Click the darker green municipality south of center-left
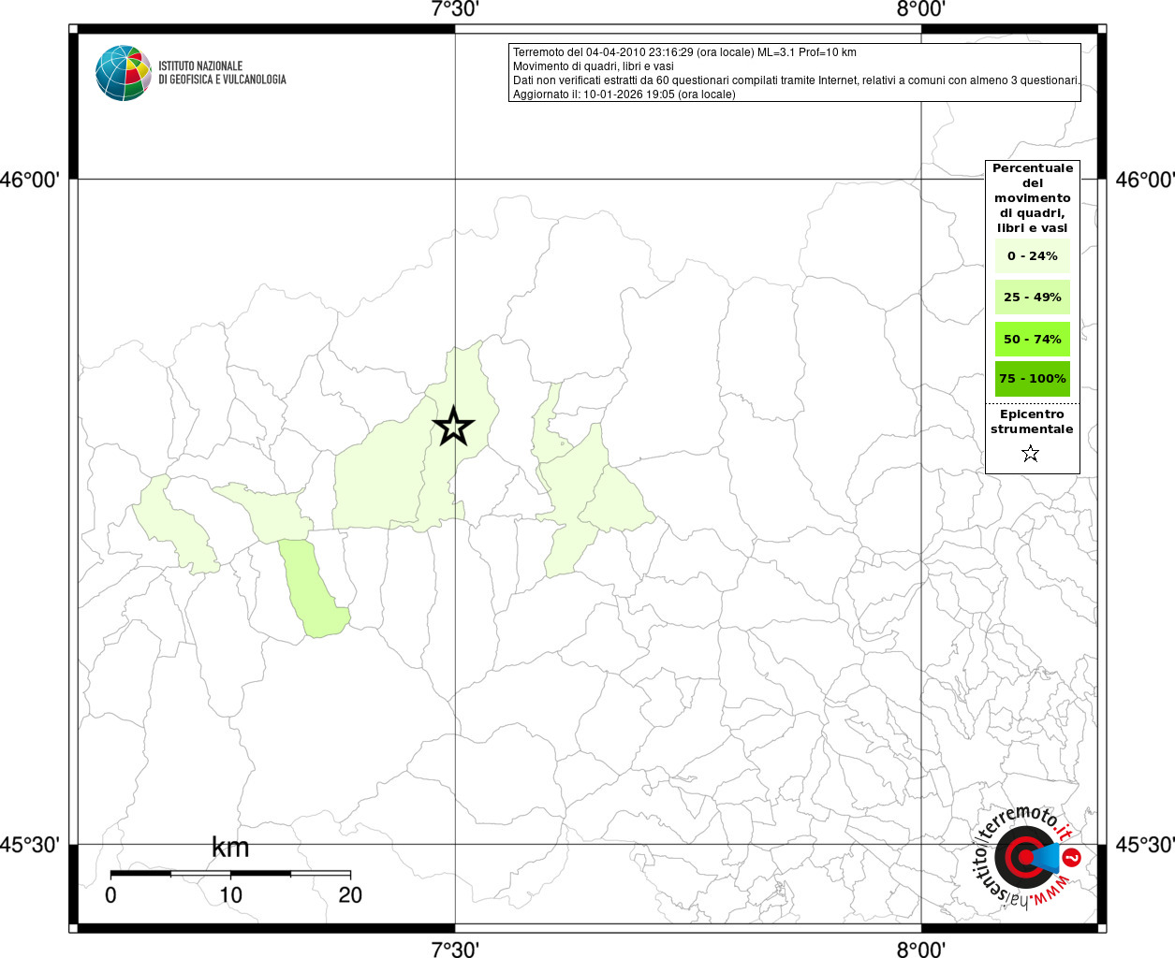1175x958 pixels. (x=315, y=591)
